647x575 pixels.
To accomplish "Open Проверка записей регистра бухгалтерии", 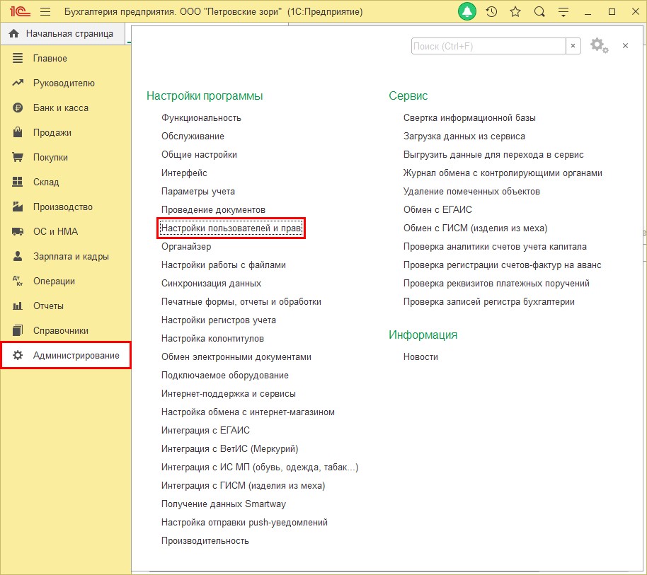I will [x=489, y=302].
